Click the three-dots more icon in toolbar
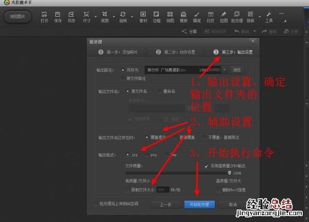The height and width of the screenshot is (222, 309). (x=281, y=14)
